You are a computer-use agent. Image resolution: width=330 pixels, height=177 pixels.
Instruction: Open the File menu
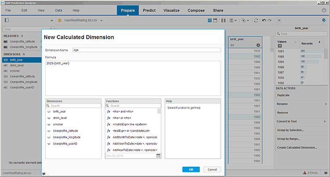pyautogui.click(x=8, y=10)
